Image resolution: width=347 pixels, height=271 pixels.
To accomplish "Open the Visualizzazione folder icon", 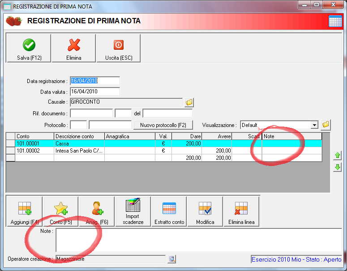I will coord(326,124).
